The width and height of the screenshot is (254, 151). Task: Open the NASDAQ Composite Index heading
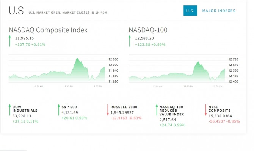click(48, 30)
